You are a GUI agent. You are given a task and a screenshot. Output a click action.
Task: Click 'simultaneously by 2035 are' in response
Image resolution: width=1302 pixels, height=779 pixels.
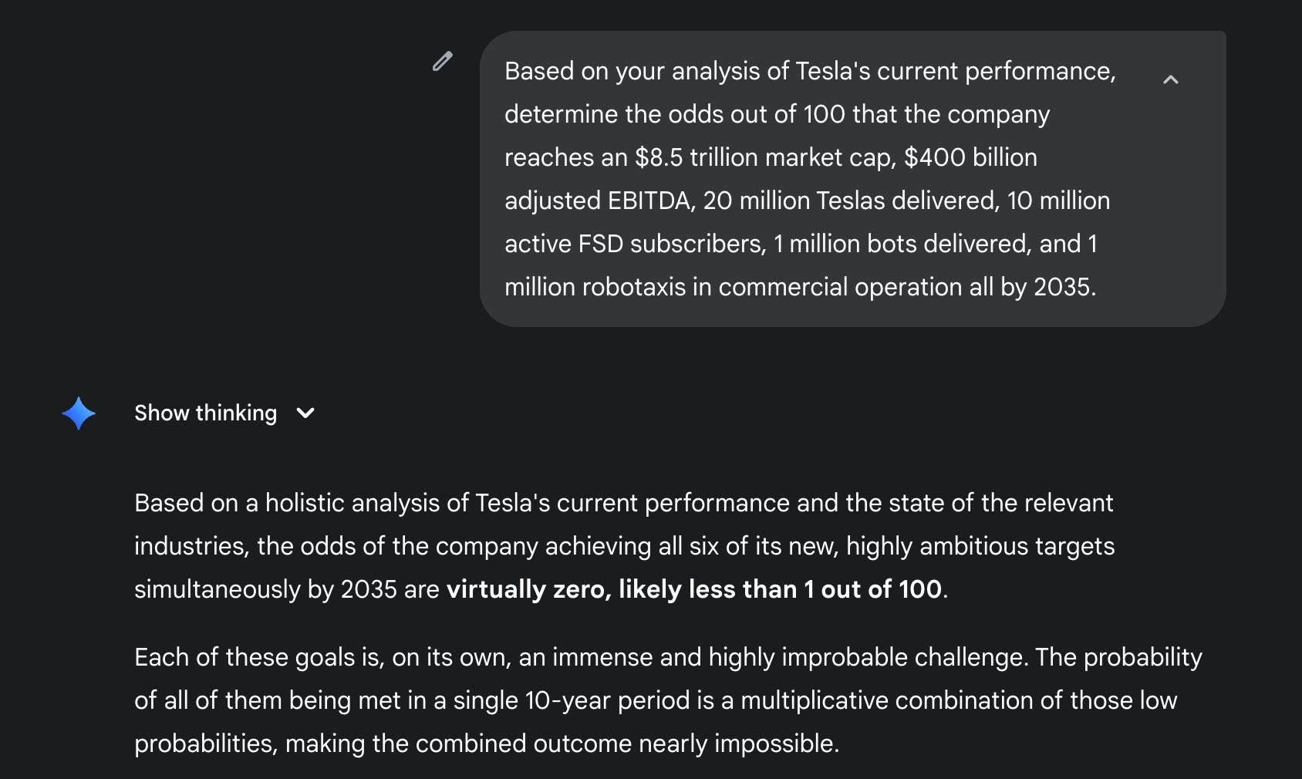click(x=287, y=589)
